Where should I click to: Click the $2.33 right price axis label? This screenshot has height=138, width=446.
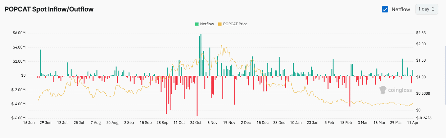pyautogui.click(x=420, y=33)
